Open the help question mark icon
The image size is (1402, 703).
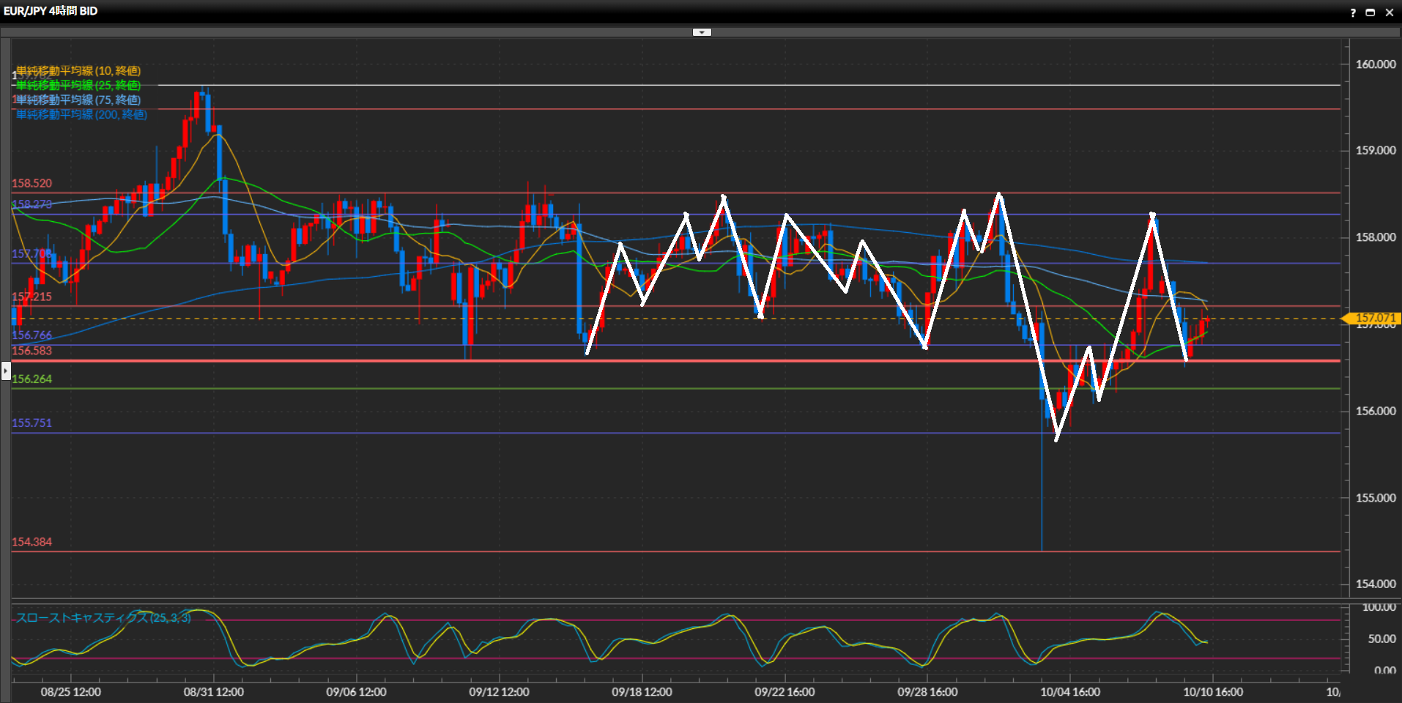coord(1353,12)
